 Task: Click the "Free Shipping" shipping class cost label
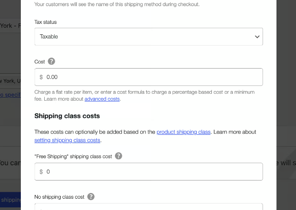pos(73,156)
